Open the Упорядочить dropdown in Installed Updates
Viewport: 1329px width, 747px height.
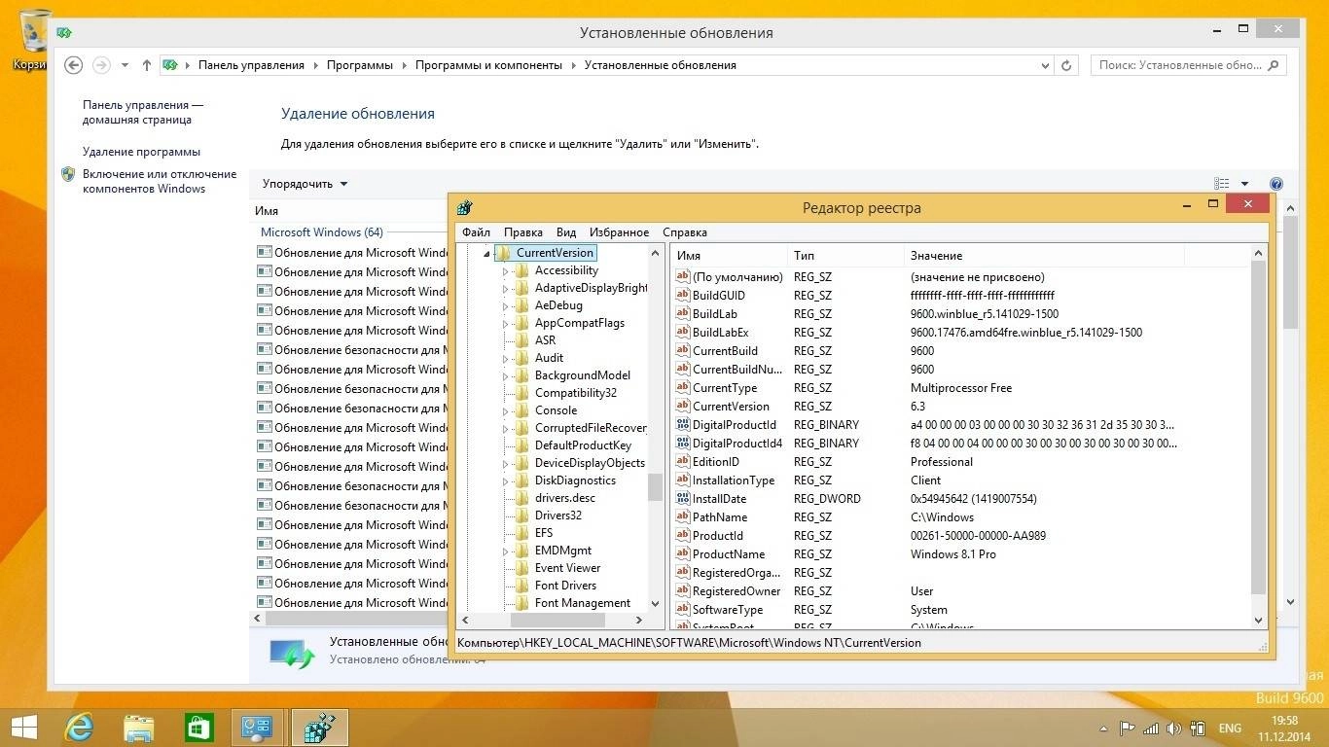pos(305,184)
